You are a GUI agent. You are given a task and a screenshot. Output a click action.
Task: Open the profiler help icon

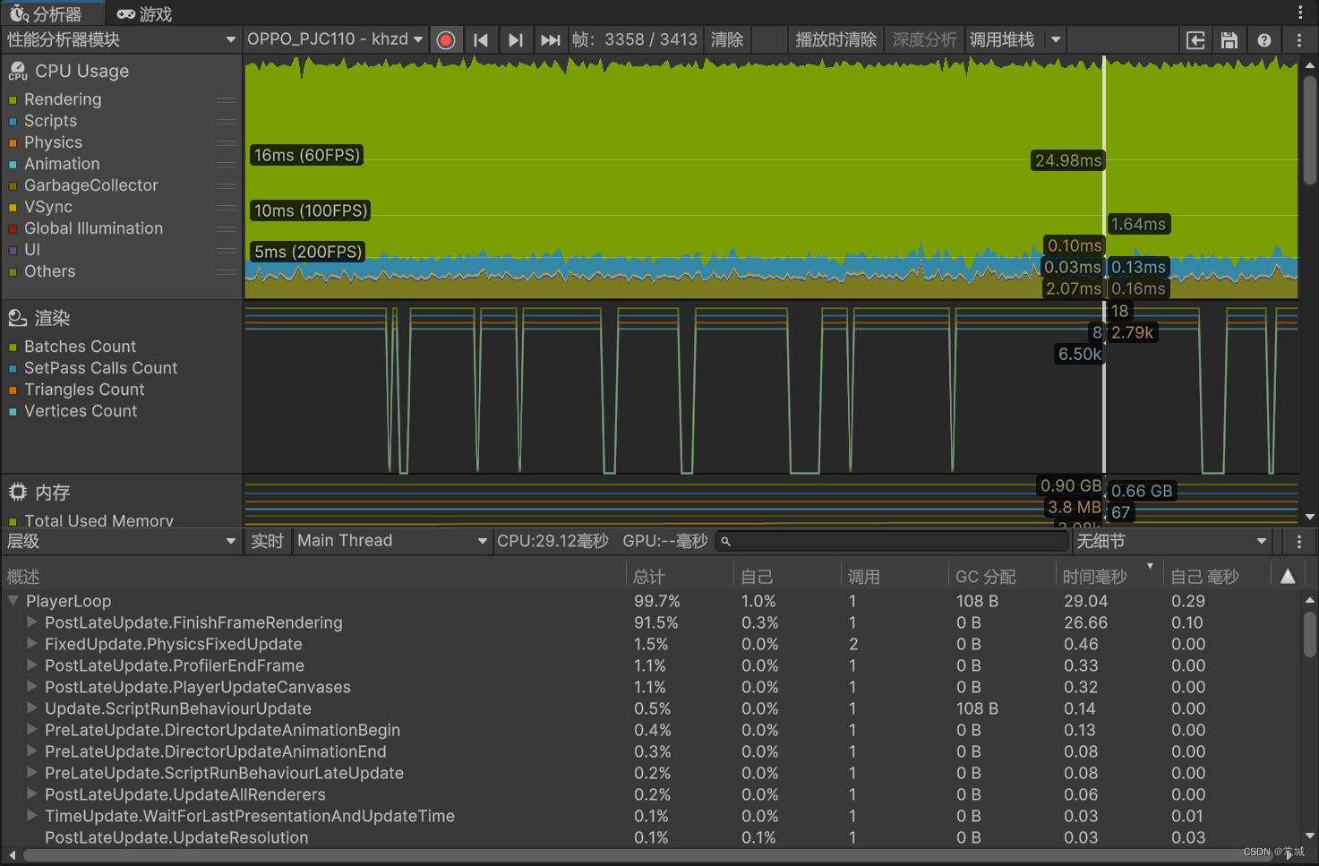coord(1264,39)
